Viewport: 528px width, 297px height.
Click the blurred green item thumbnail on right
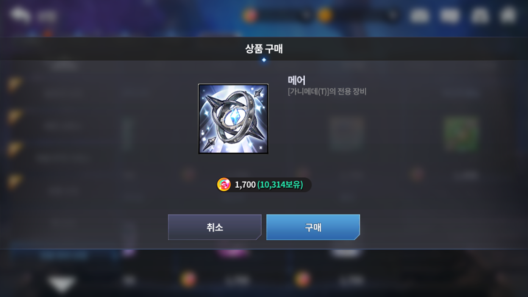pyautogui.click(x=461, y=134)
